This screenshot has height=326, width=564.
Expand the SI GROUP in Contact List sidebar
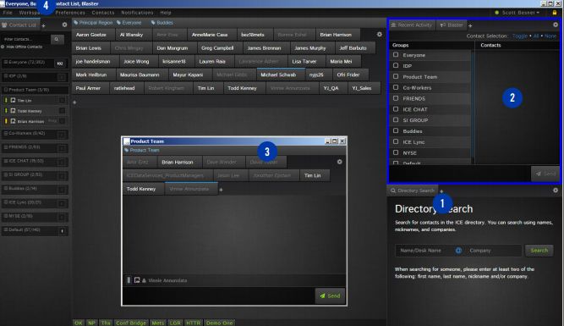tap(6, 174)
